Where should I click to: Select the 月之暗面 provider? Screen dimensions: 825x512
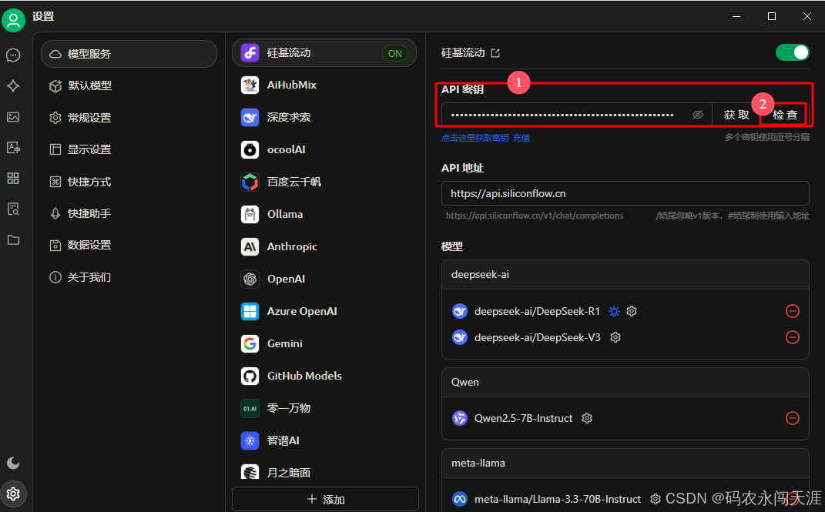pyautogui.click(x=324, y=471)
